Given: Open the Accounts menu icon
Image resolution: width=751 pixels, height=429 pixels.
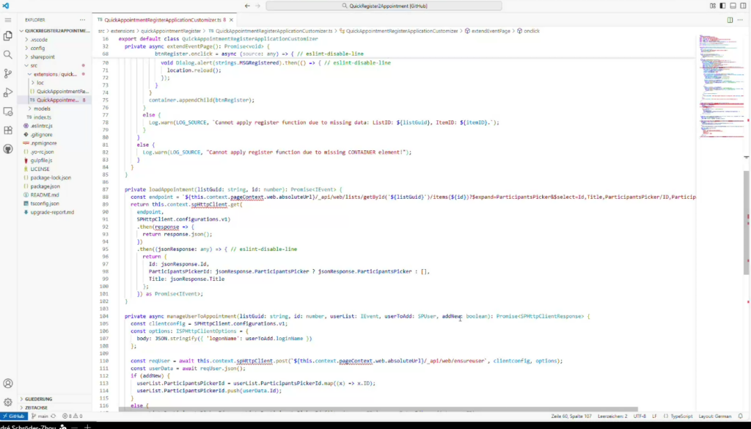Looking at the screenshot, I should click(8, 384).
